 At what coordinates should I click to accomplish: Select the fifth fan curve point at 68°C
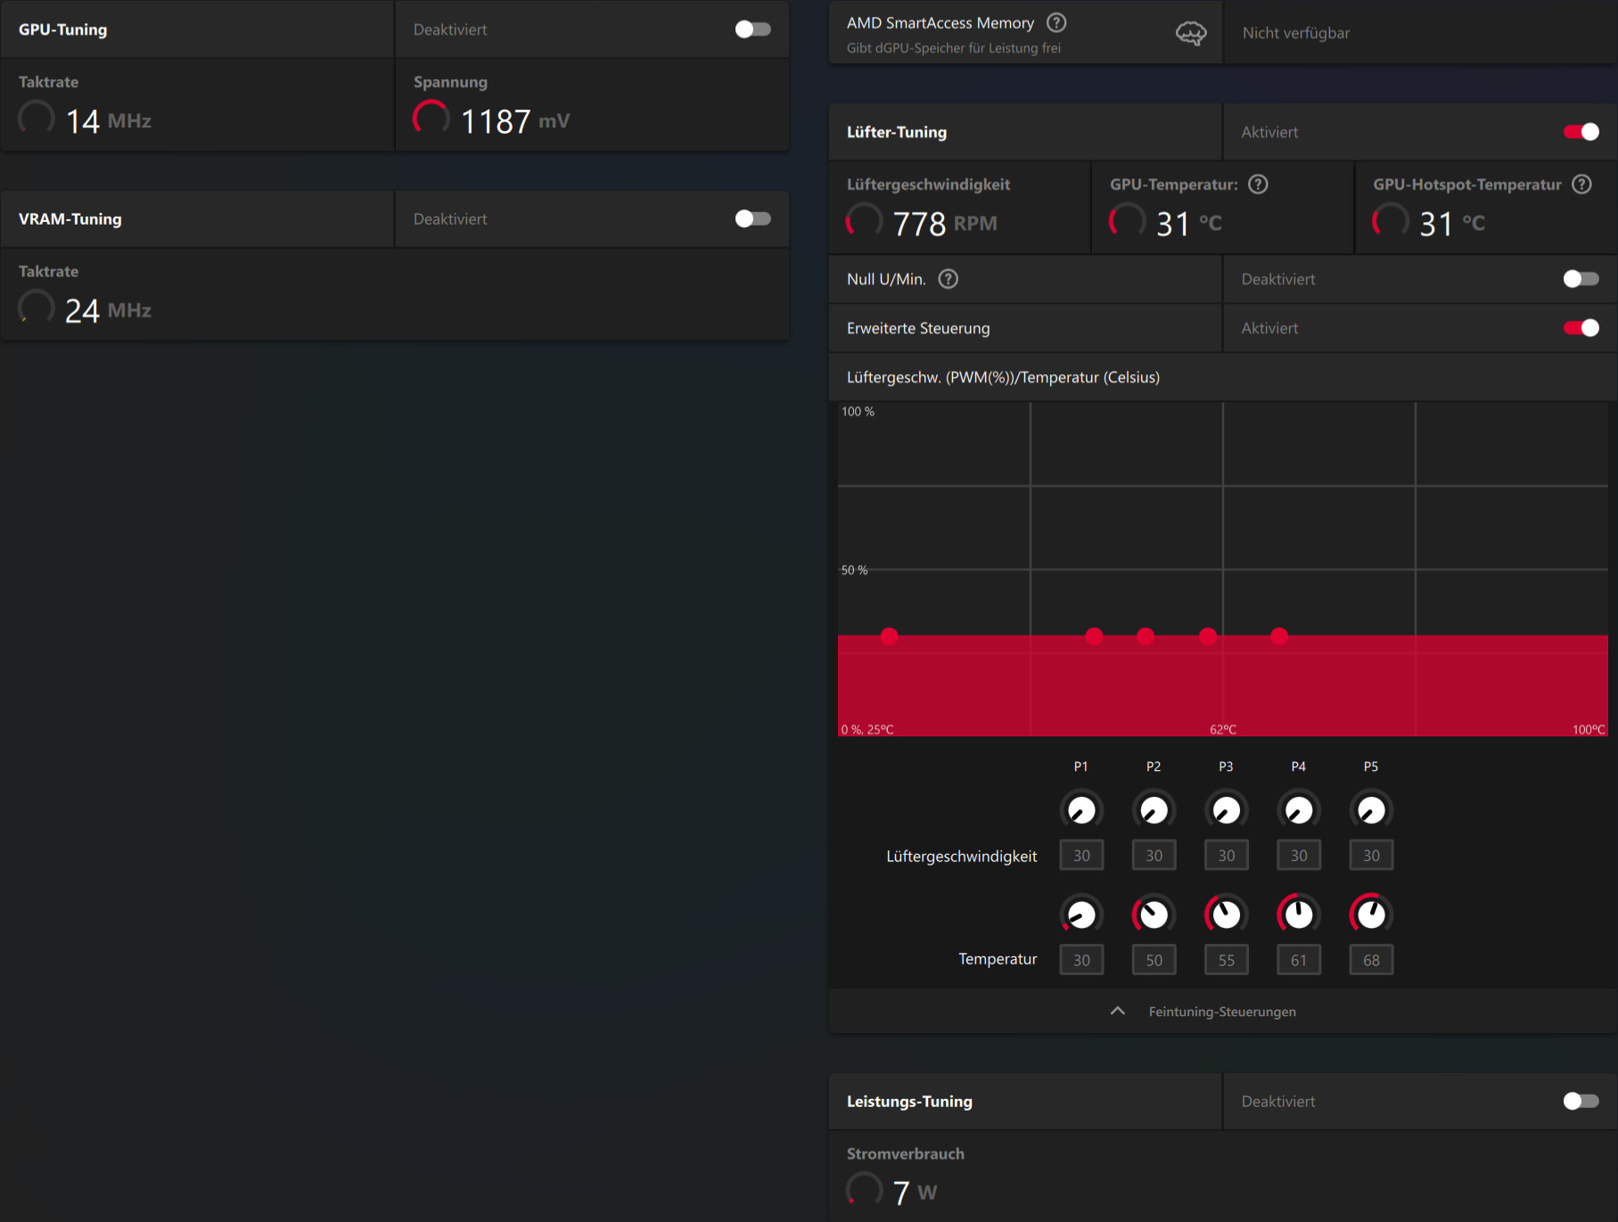click(1279, 636)
